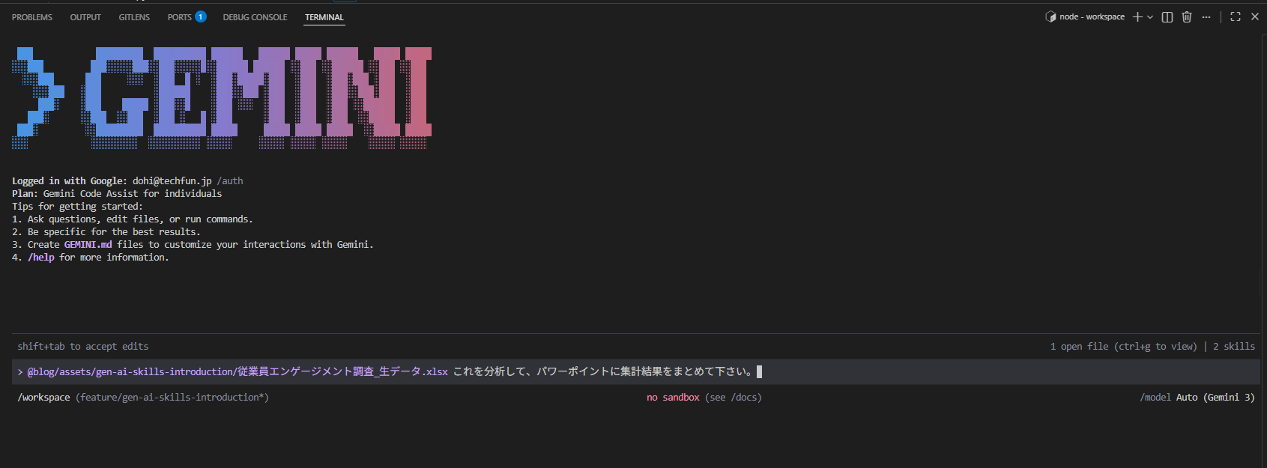Click the /auth text after login
The width and height of the screenshot is (1267, 468).
[x=230, y=181]
